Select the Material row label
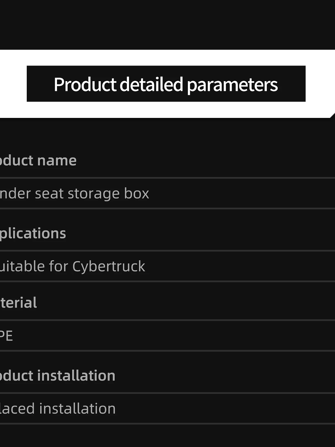335x447 pixels. [18, 303]
